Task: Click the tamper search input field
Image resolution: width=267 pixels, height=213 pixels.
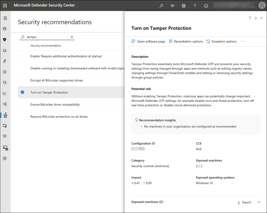Action: [47, 37]
